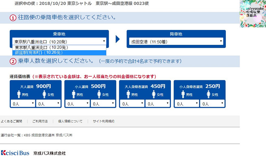Click the male icon under 小人運賃 500円
The height and width of the screenshot is (156, 266).
(74, 94)
